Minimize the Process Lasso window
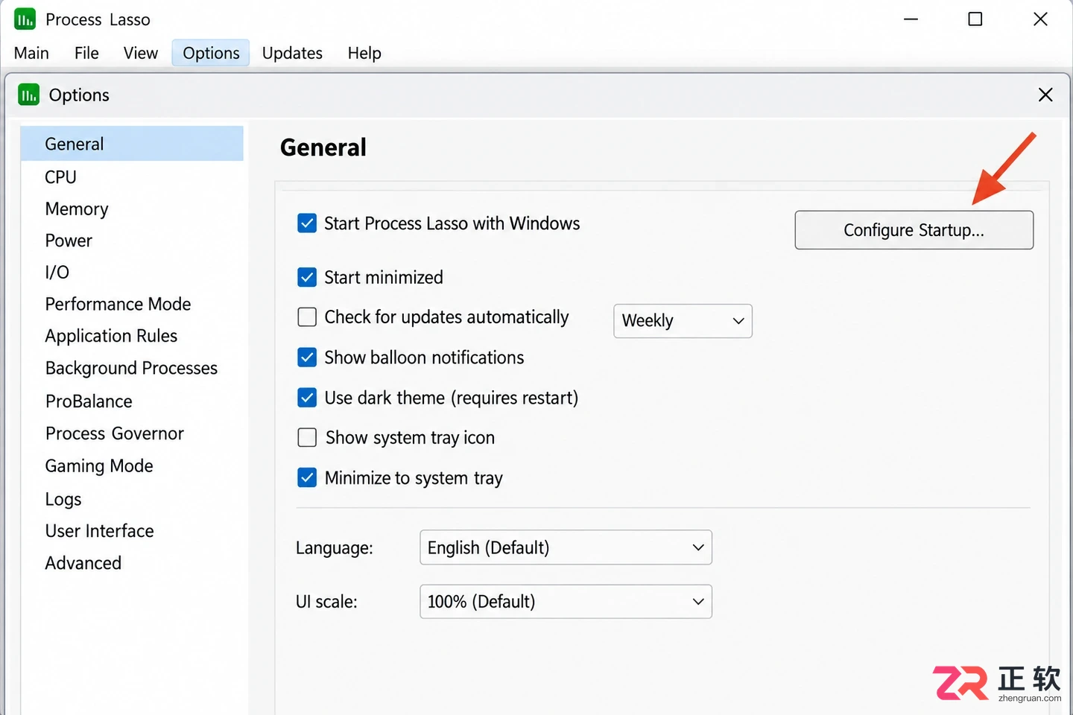The height and width of the screenshot is (715, 1073). click(911, 19)
